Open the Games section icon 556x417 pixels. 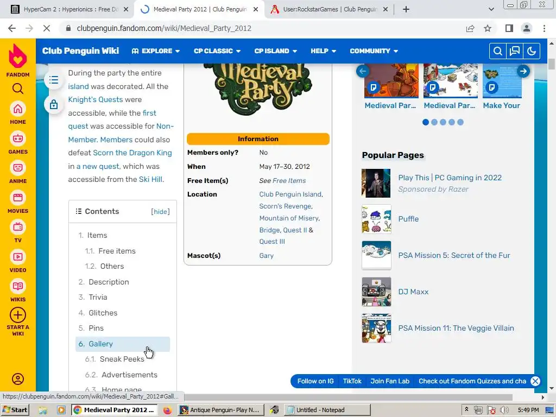tap(18, 138)
